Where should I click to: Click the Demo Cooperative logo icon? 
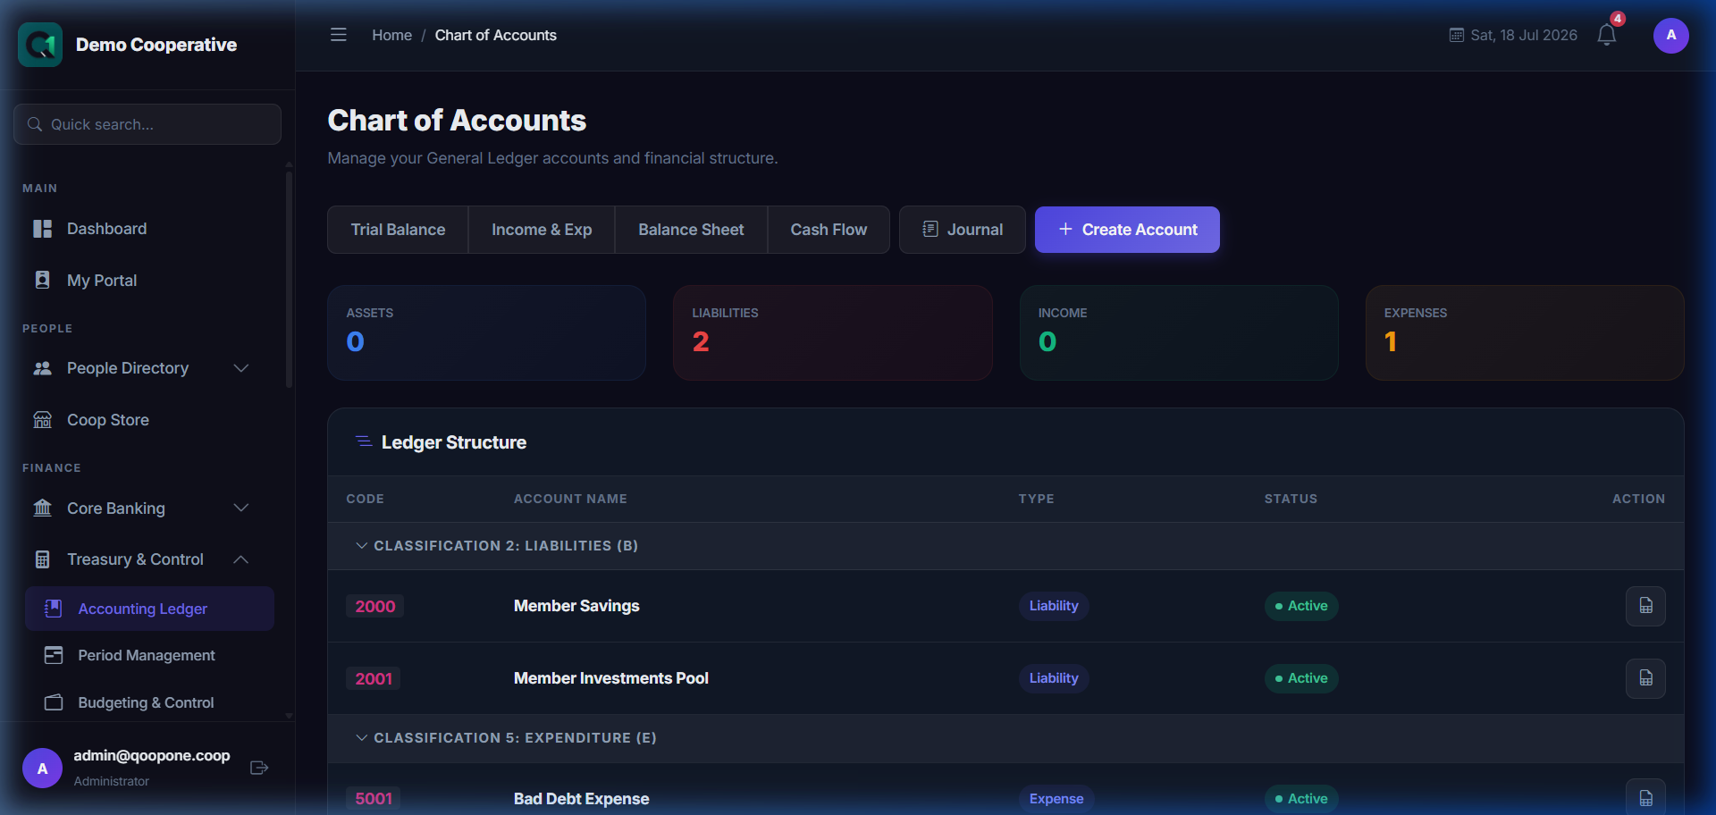pyautogui.click(x=40, y=45)
